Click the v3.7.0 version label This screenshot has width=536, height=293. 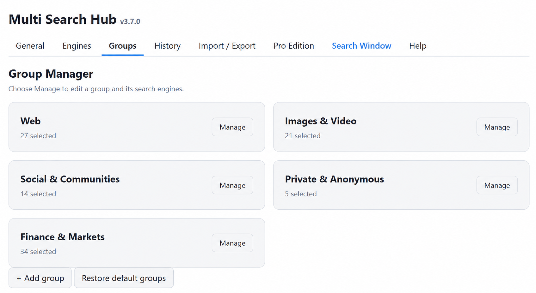pos(130,21)
